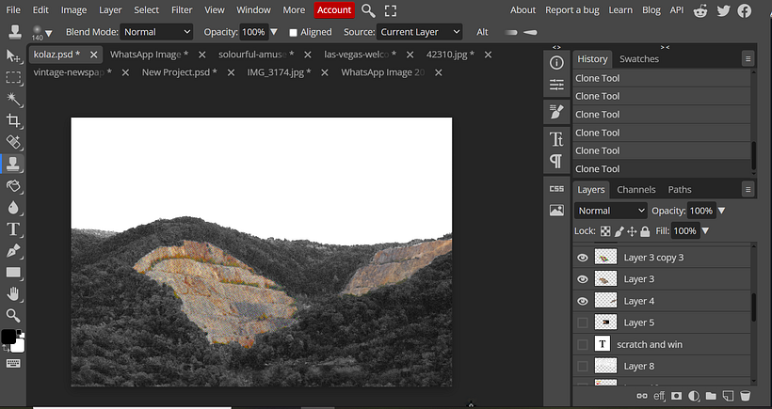Select the Pen tool
The height and width of the screenshot is (409, 772).
(x=13, y=251)
